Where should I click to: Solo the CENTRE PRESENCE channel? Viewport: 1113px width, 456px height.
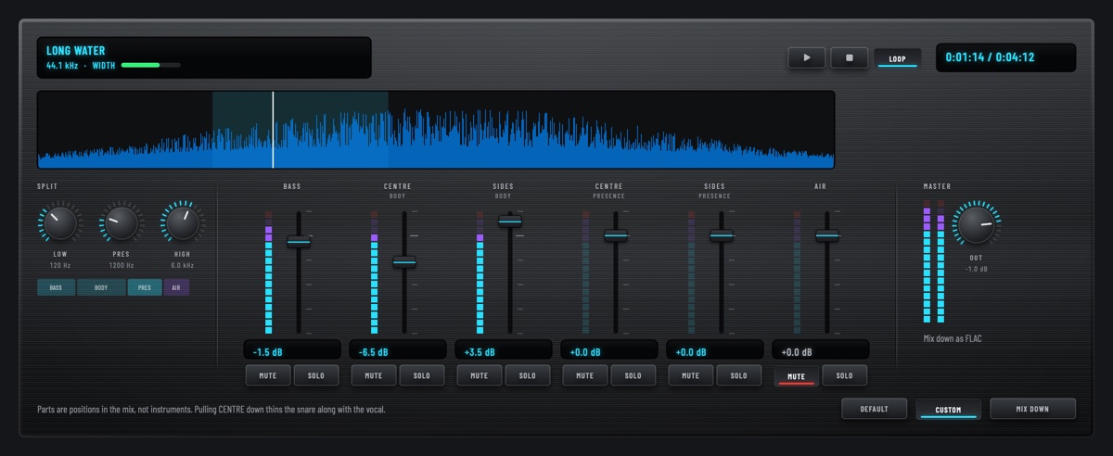633,375
